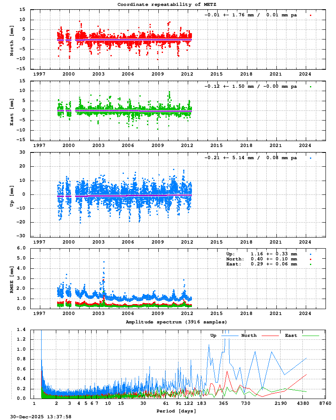Select the red North line sample in the spectrum legend
336x420 pixels.
(270, 335)
